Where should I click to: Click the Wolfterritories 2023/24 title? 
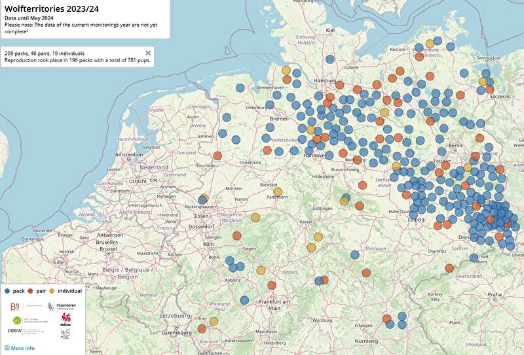(x=50, y=8)
